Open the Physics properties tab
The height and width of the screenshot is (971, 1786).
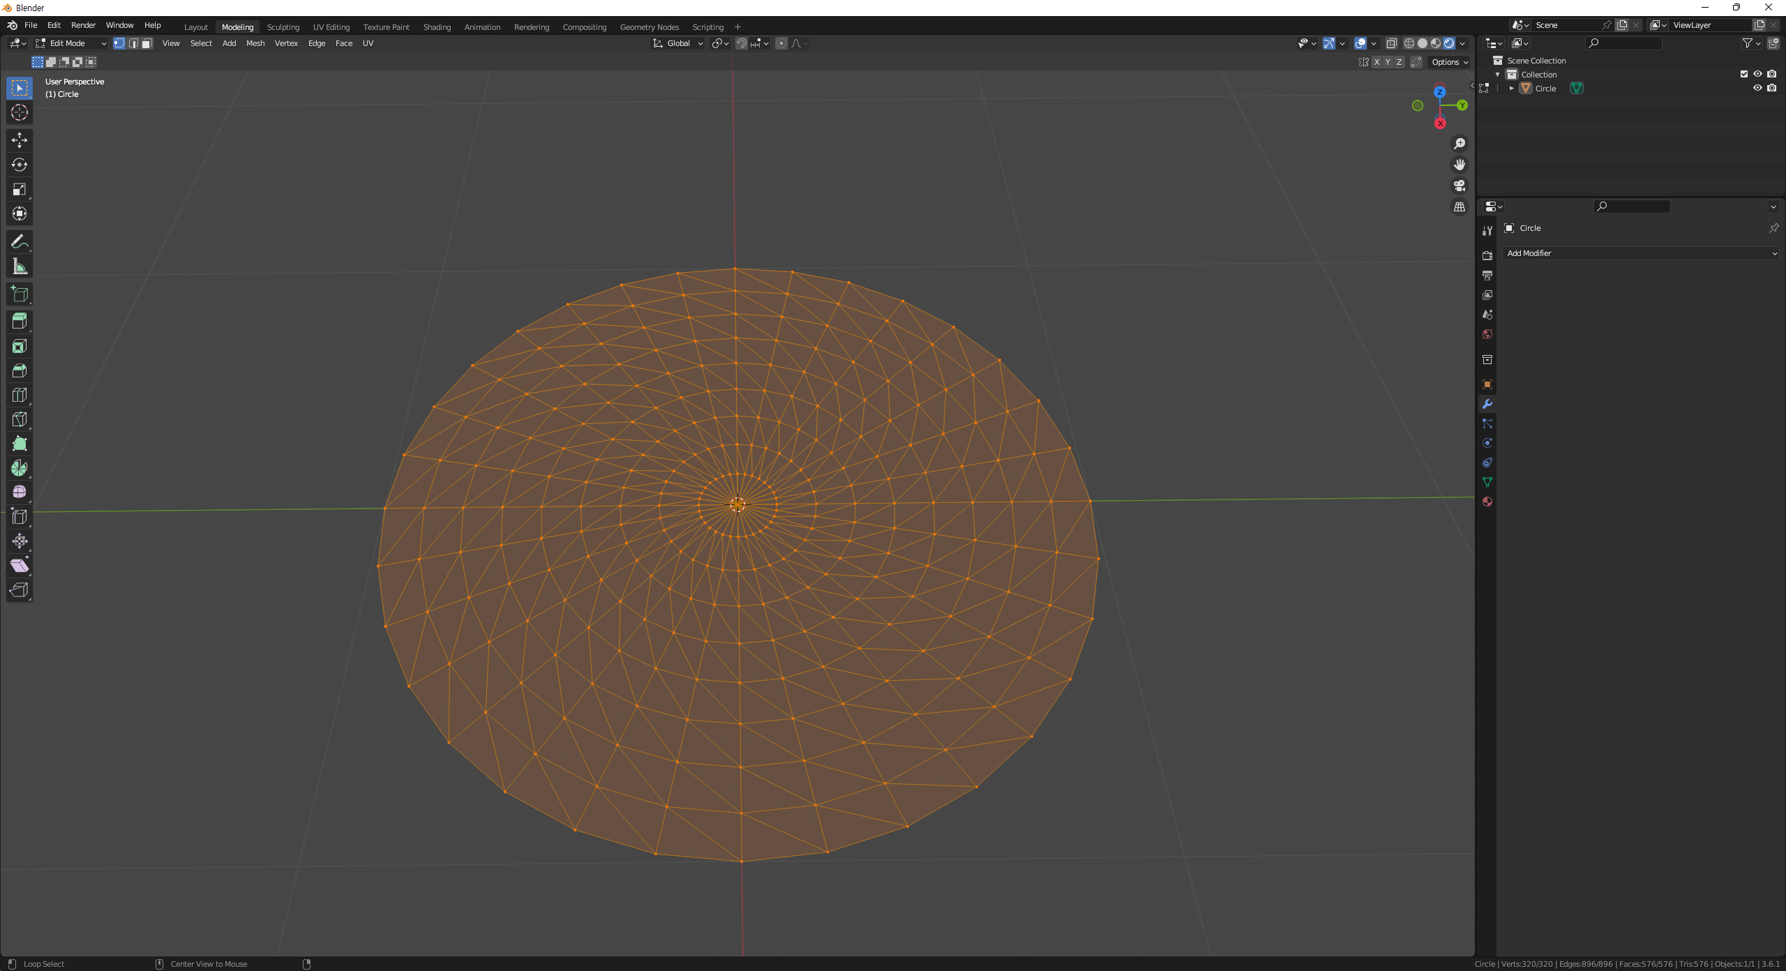(1487, 443)
